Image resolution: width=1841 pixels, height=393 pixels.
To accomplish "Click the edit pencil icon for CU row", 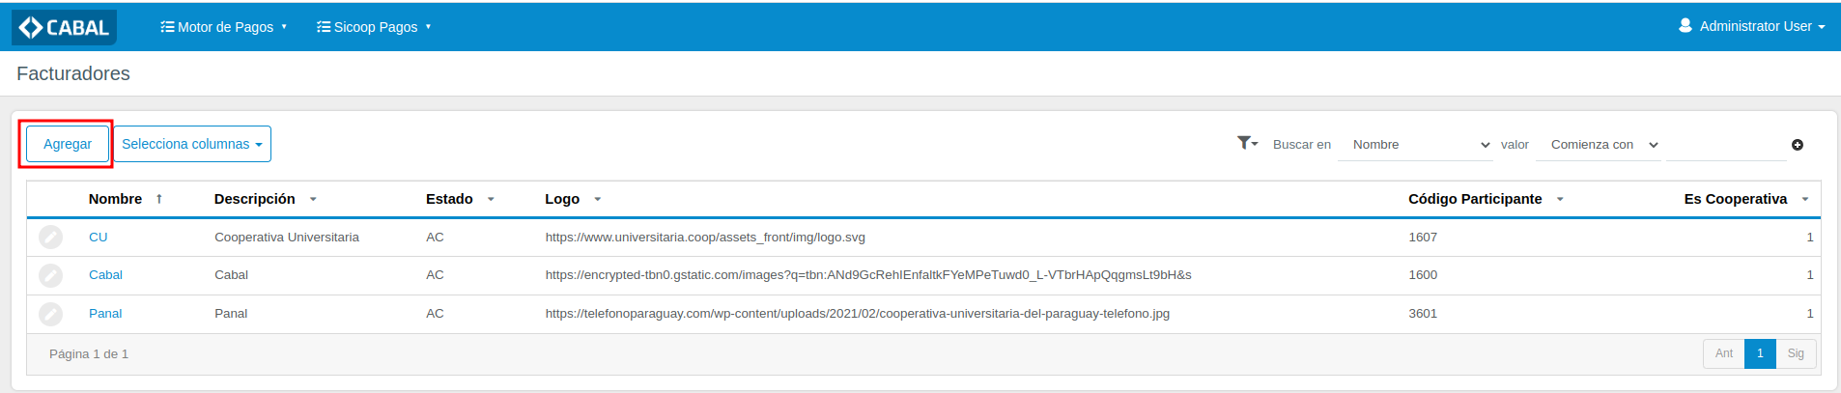I will [x=50, y=238].
